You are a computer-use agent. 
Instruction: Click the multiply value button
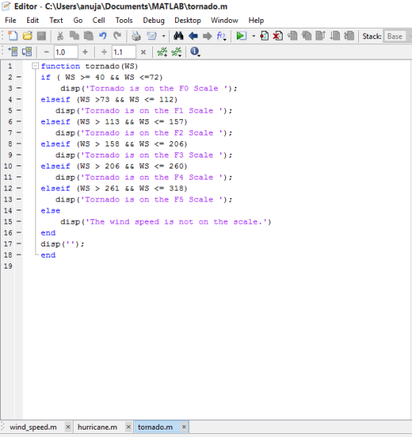click(143, 52)
